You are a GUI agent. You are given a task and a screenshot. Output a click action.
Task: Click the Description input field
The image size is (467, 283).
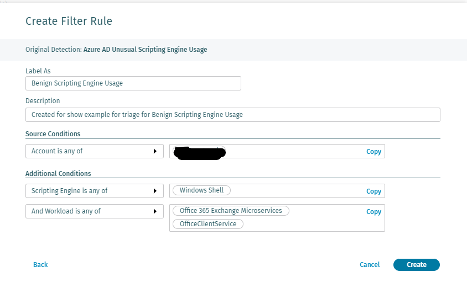click(x=232, y=115)
